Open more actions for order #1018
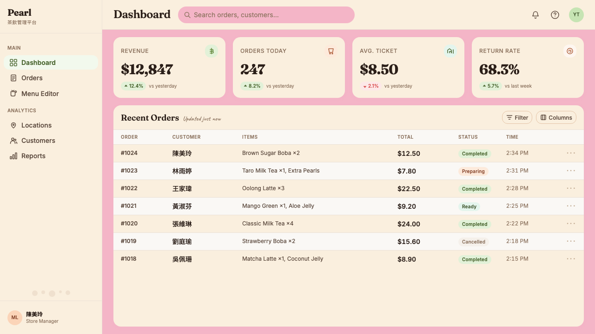 (571, 259)
